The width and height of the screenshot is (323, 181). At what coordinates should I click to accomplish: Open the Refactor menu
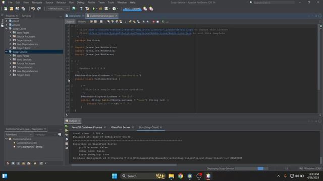(x=61, y=3)
